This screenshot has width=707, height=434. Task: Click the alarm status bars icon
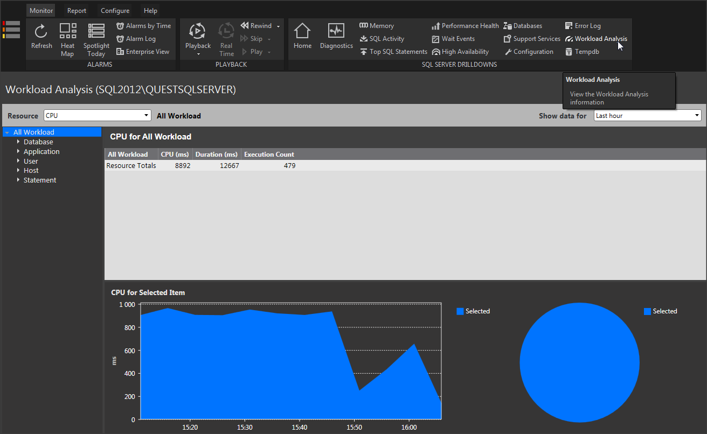(11, 30)
